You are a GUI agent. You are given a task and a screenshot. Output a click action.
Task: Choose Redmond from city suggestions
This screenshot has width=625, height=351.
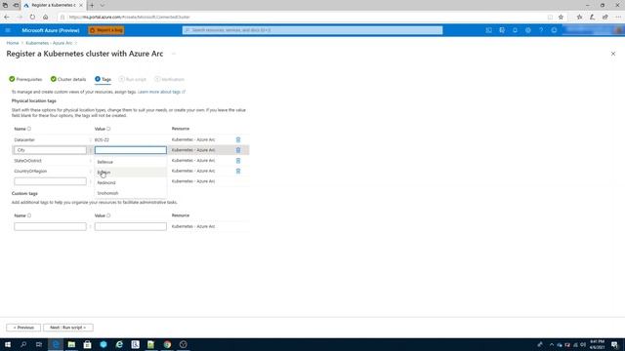pyautogui.click(x=131, y=182)
